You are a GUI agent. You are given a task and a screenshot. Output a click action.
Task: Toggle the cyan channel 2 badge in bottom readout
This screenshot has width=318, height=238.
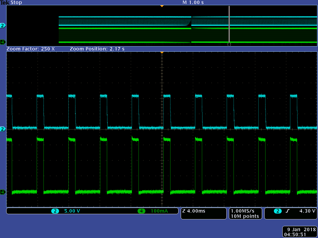[x=55, y=211]
